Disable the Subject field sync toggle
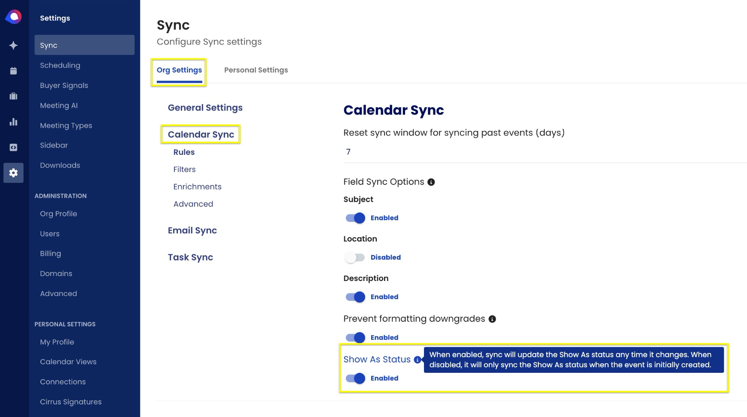The height and width of the screenshot is (417, 747). 355,218
